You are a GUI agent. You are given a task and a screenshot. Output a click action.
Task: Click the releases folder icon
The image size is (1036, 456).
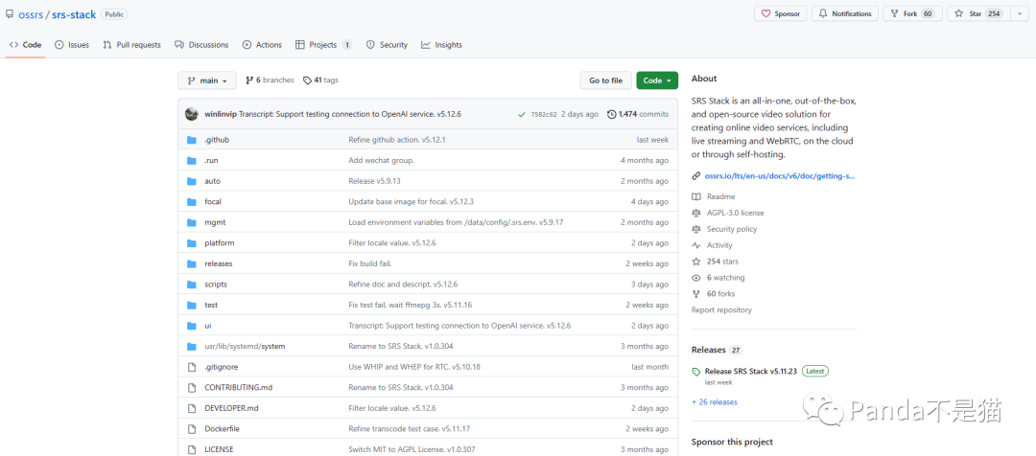[192, 263]
